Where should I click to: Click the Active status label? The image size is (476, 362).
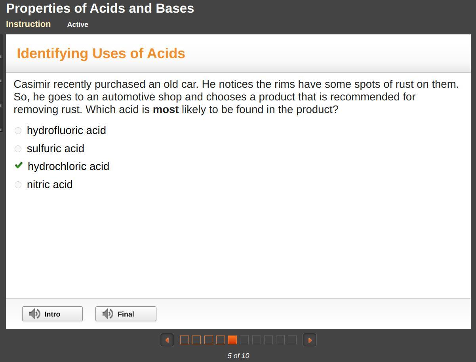pos(78,25)
